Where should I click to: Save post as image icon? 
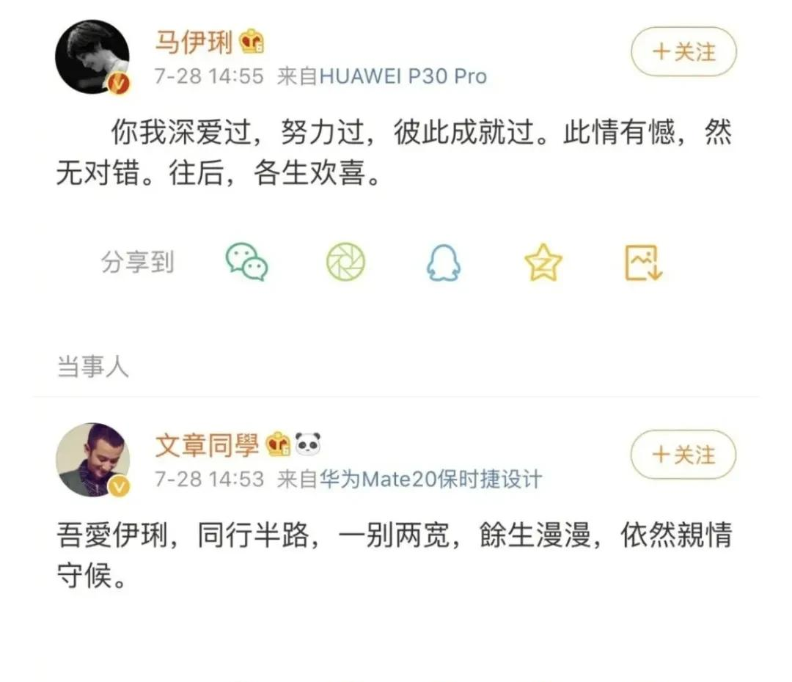point(643,263)
